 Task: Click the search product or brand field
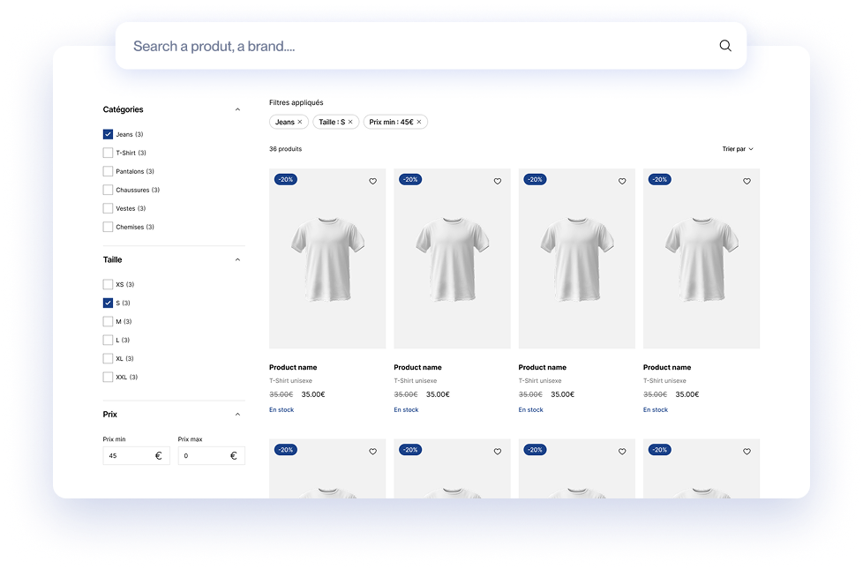pos(431,46)
